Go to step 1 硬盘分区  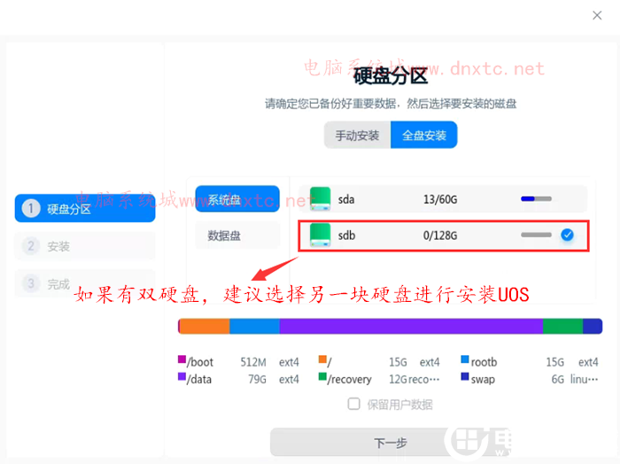tap(85, 208)
